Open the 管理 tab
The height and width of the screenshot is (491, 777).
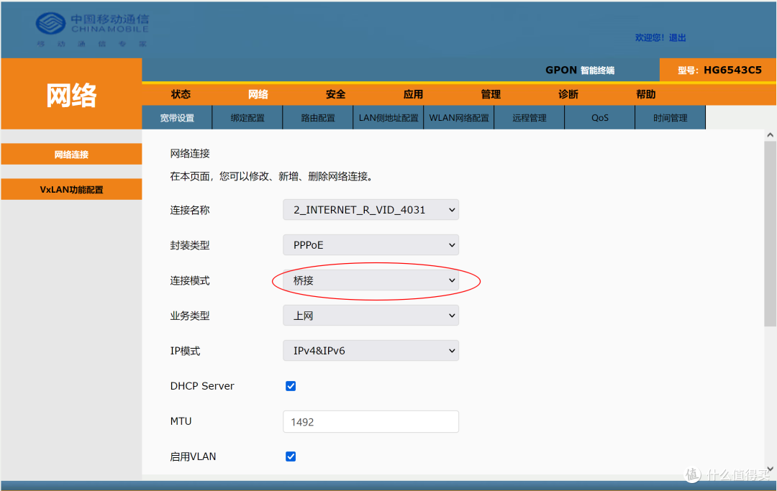click(490, 93)
